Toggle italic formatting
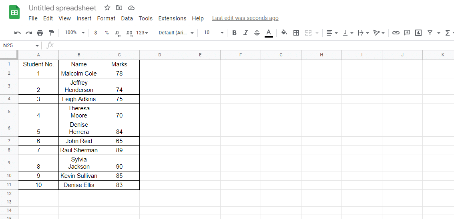The height and width of the screenshot is (219, 454). point(246,33)
